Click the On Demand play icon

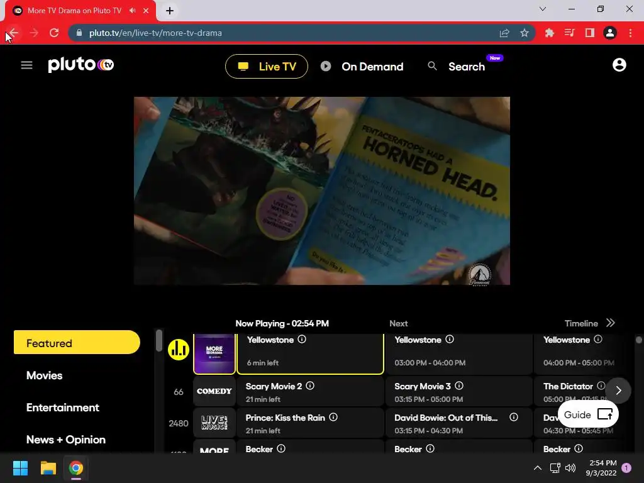[x=326, y=66]
